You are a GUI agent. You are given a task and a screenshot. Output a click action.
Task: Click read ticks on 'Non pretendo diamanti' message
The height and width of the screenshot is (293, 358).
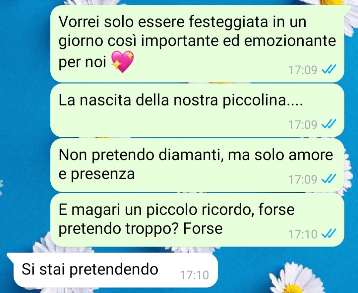click(x=329, y=179)
